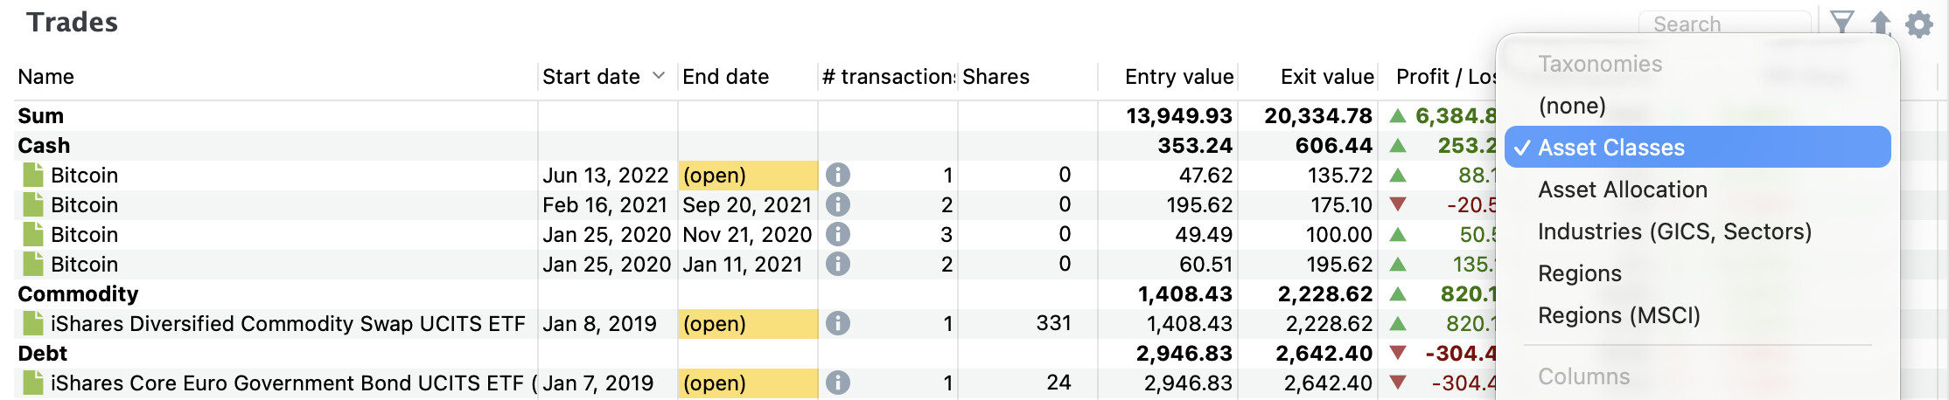The width and height of the screenshot is (1949, 400).
Task: Select Industries (GICS, Sectors) menu item
Action: tap(1674, 231)
